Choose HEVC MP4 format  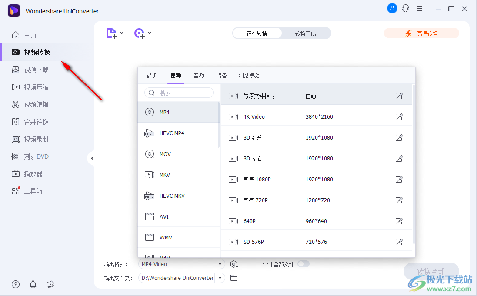[x=178, y=133]
